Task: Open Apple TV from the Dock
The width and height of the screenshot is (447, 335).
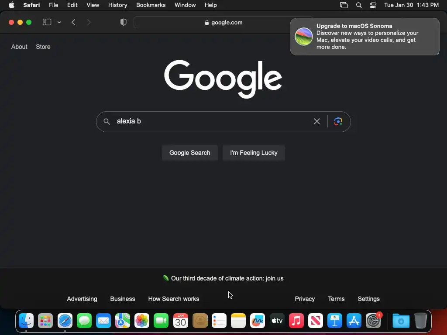Action: (x=277, y=321)
